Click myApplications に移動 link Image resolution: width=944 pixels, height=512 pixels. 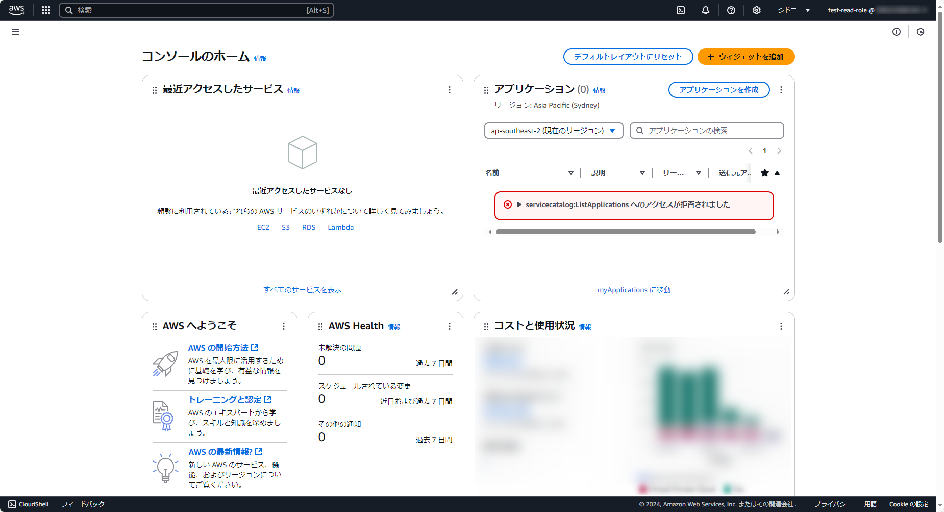pyautogui.click(x=634, y=290)
